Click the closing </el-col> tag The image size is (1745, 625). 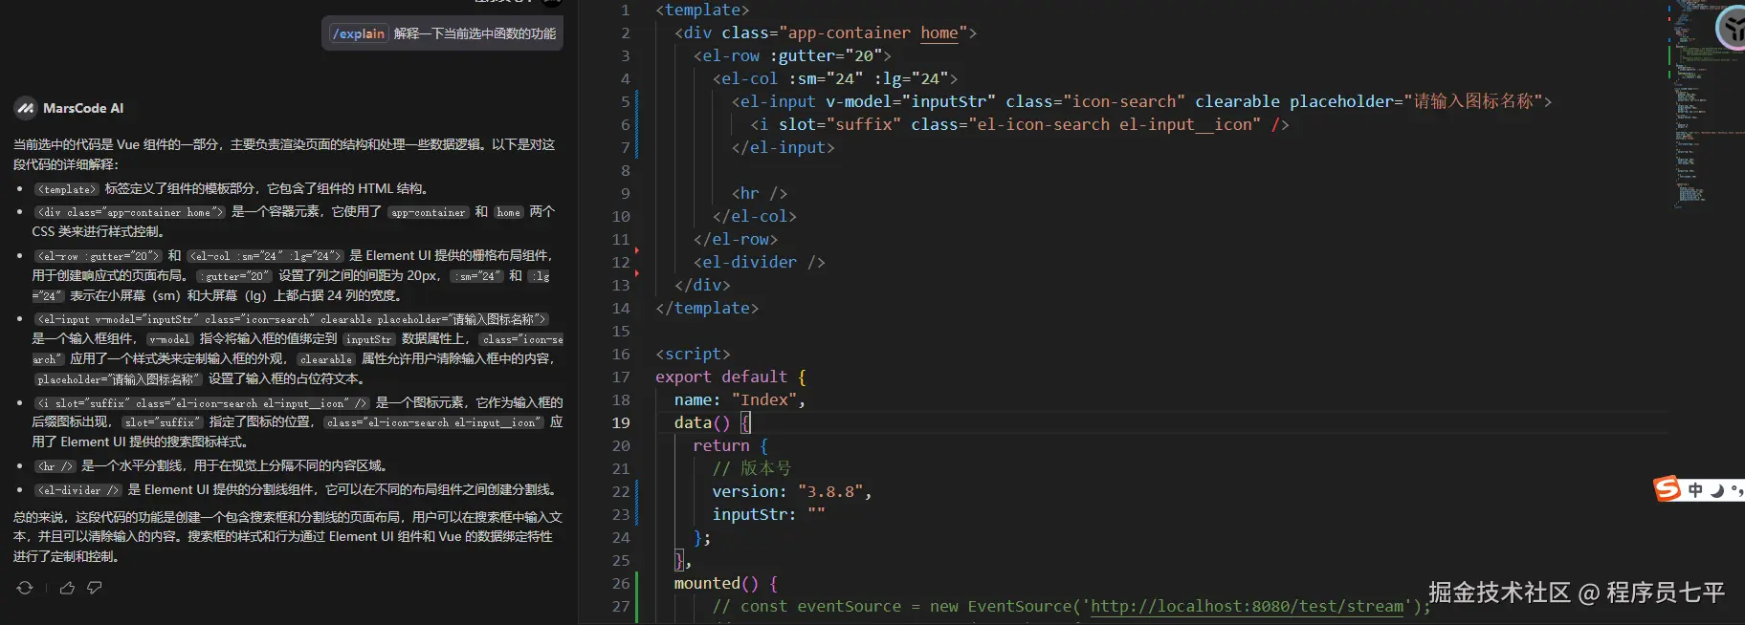coord(755,216)
